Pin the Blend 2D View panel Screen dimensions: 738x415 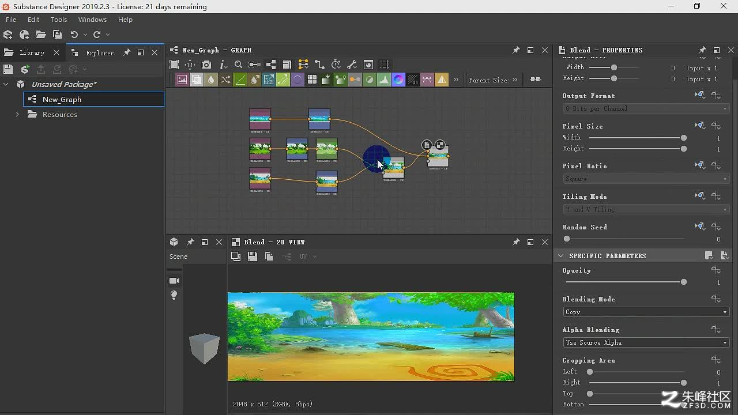516,242
